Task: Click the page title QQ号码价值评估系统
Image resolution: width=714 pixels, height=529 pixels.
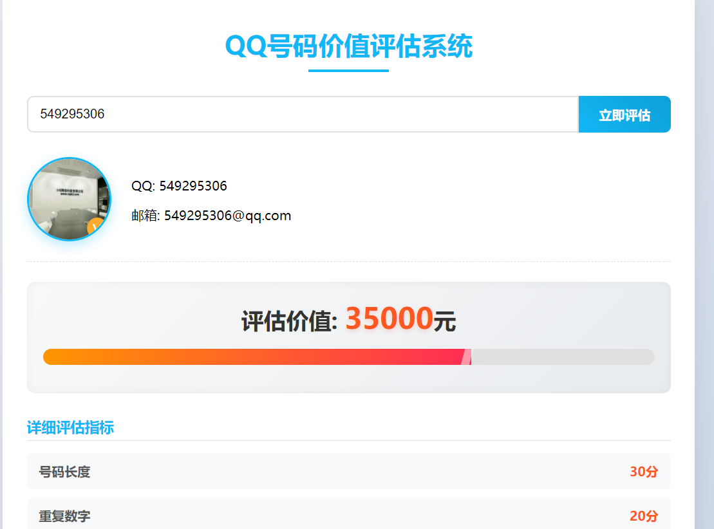Action: click(349, 46)
